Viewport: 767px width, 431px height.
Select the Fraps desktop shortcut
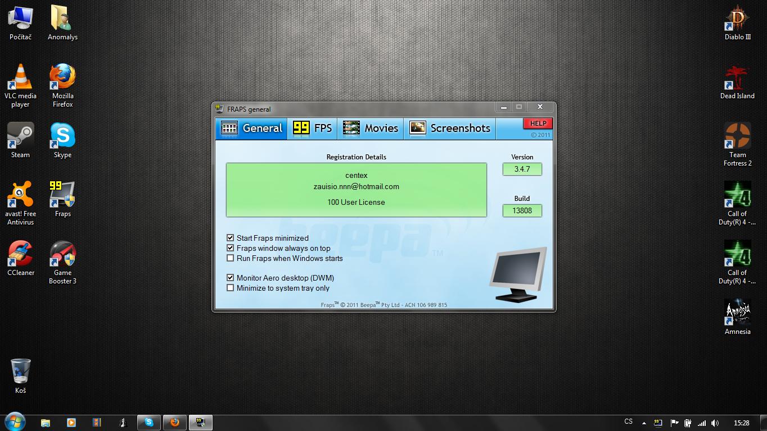(x=62, y=199)
